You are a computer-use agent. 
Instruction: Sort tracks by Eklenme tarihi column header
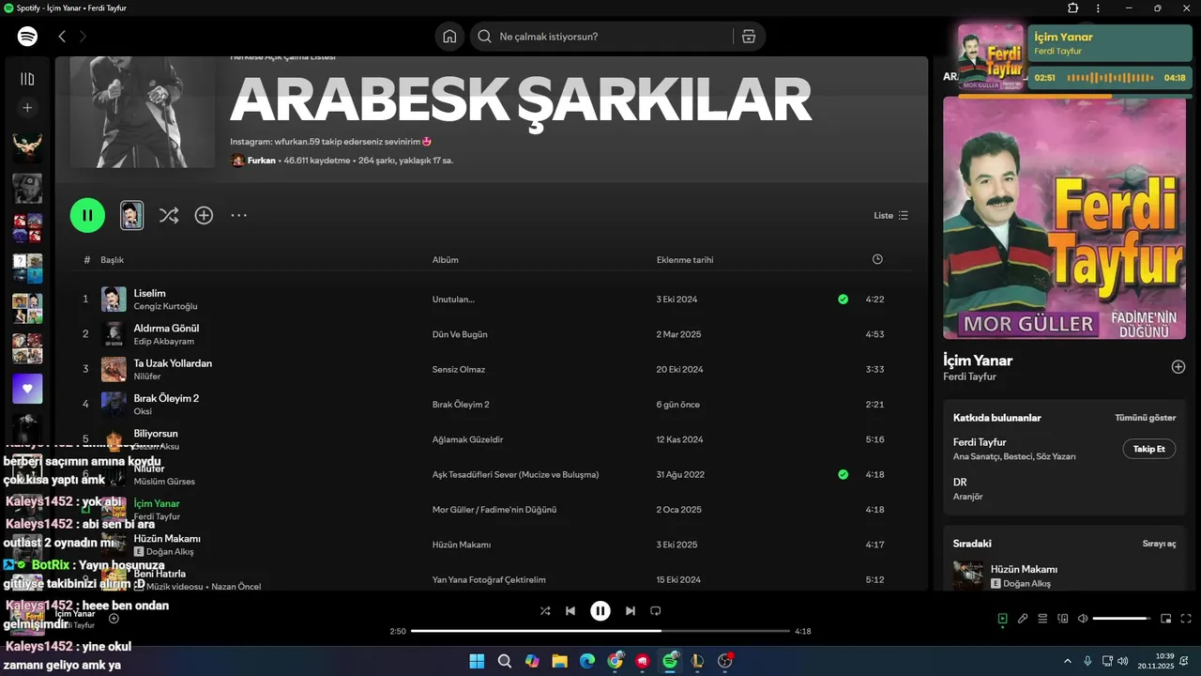click(685, 260)
